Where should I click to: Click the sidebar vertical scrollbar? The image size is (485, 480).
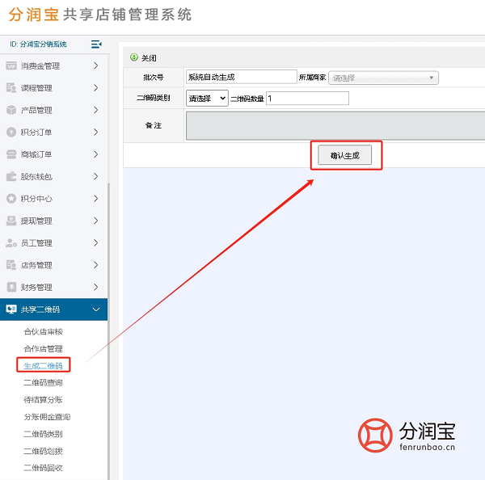point(108,331)
